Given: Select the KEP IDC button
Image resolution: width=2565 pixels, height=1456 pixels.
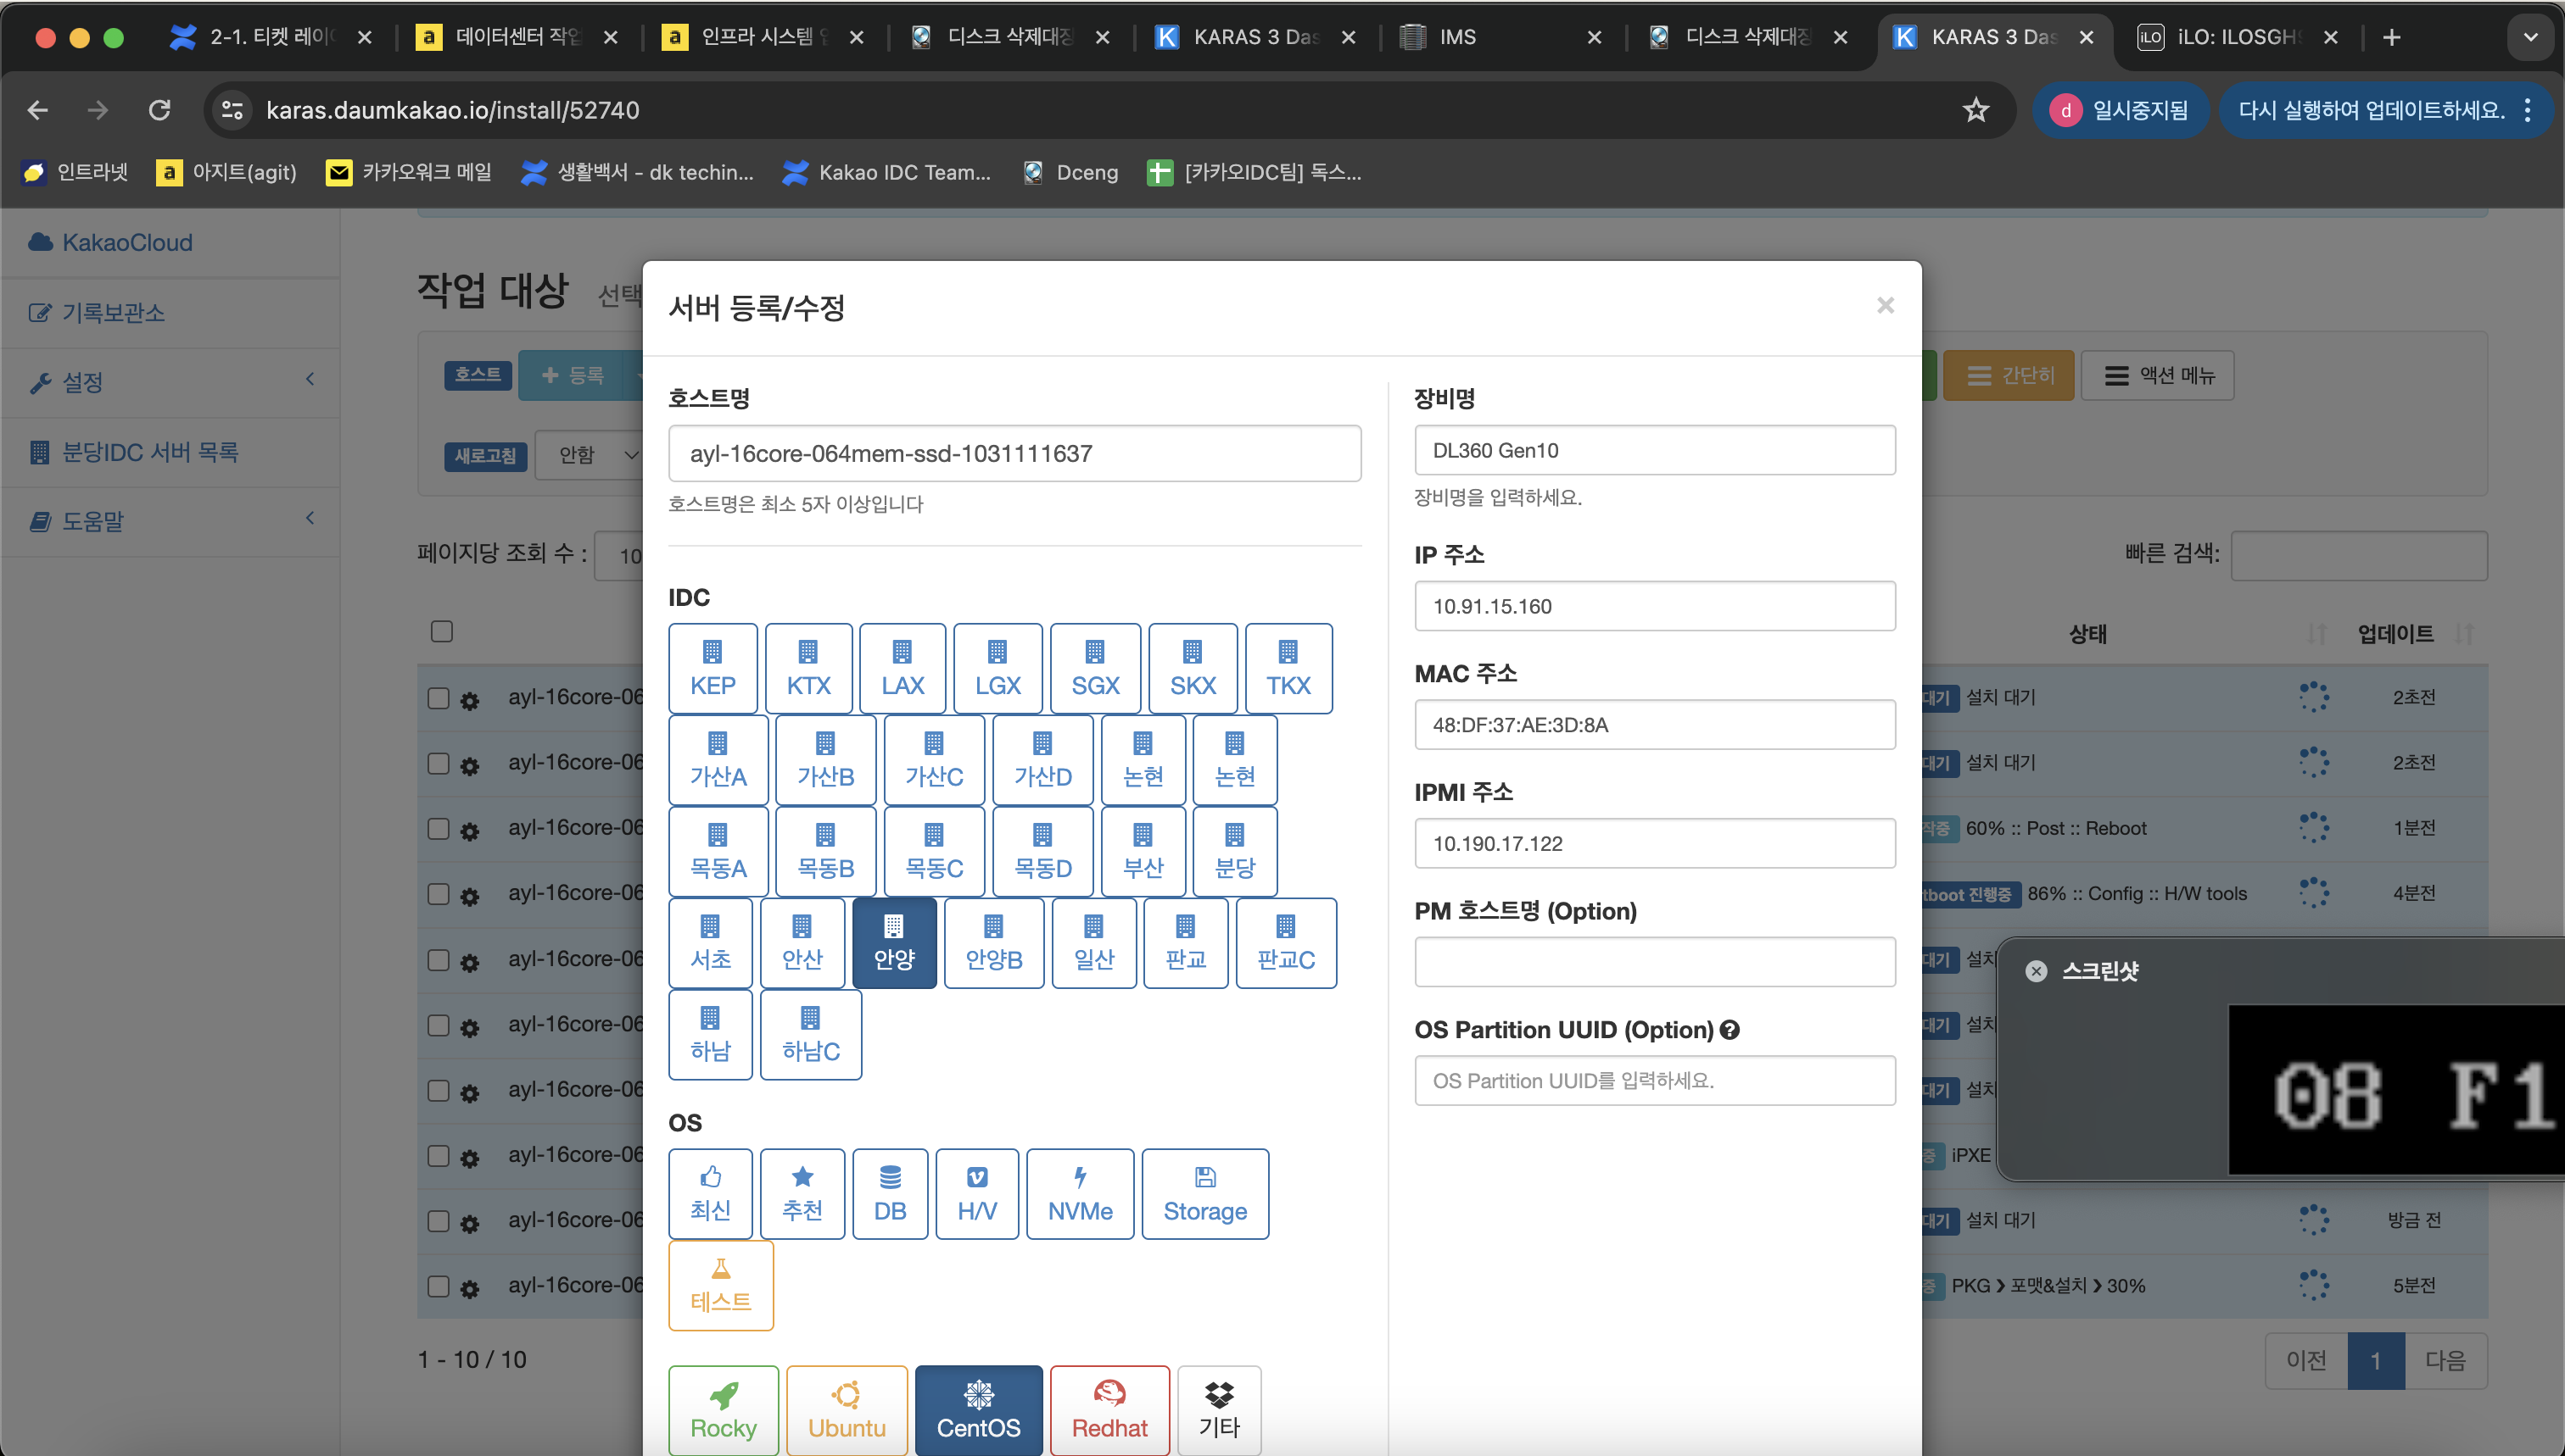Looking at the screenshot, I should [712, 668].
